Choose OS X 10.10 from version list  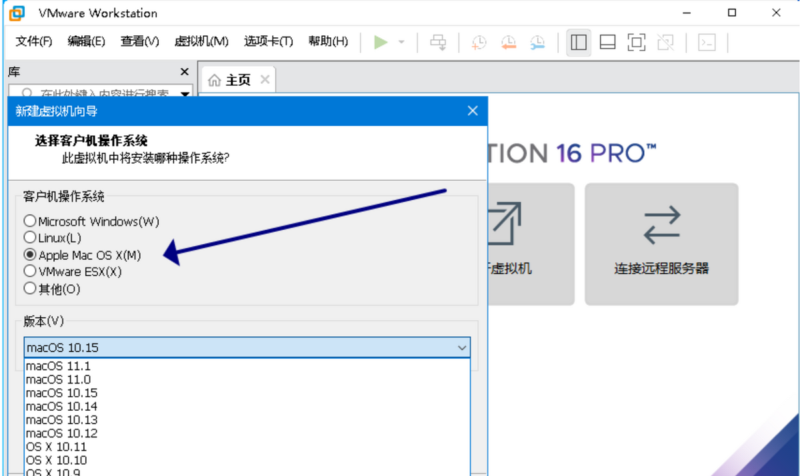[x=247, y=460]
